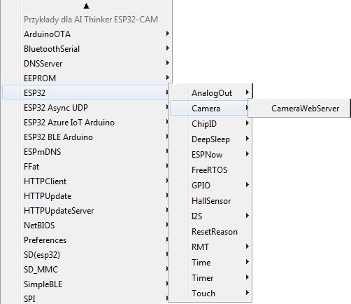
Task: Open the HTTPClient examples submenu
Action: (x=85, y=181)
